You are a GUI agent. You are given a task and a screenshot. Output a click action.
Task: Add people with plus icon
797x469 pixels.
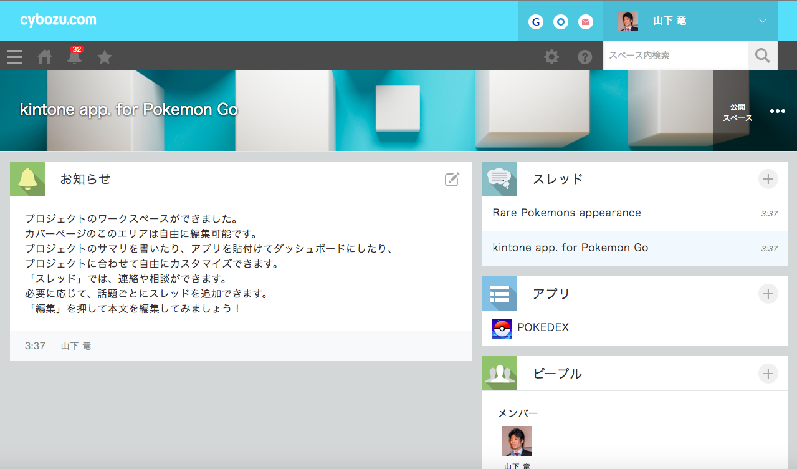[x=768, y=374]
